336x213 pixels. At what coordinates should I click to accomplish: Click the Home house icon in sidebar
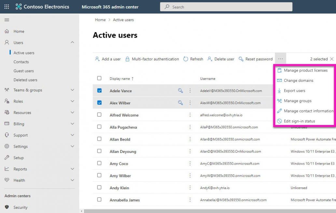(7, 31)
